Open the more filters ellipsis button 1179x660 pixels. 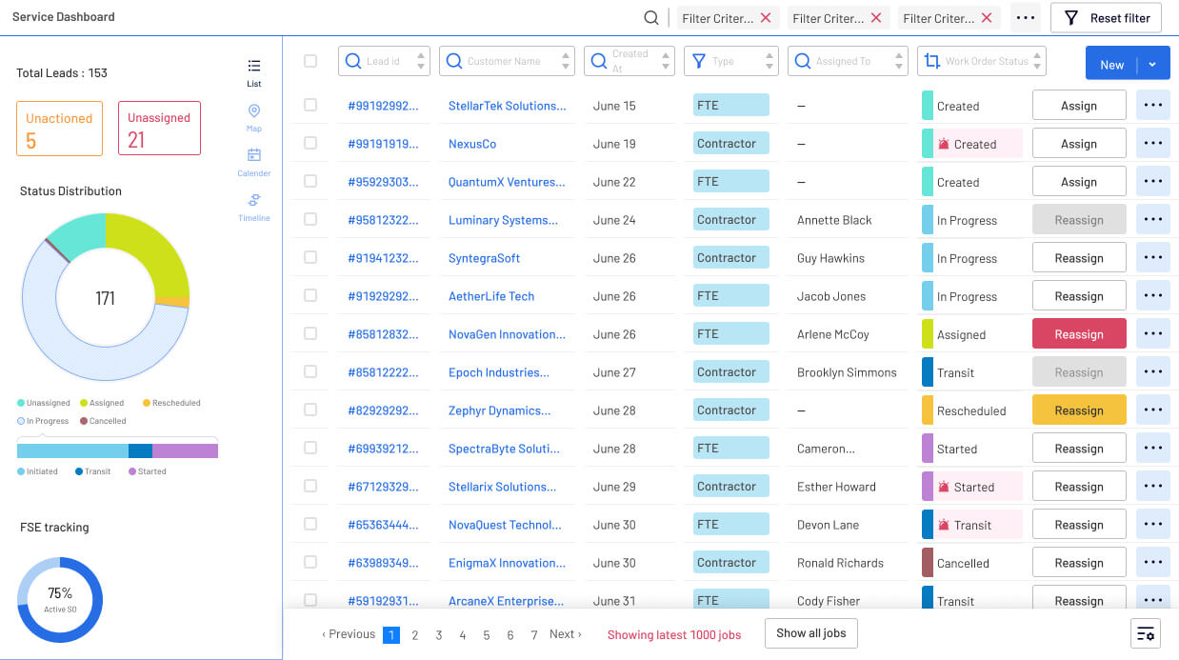point(1025,17)
